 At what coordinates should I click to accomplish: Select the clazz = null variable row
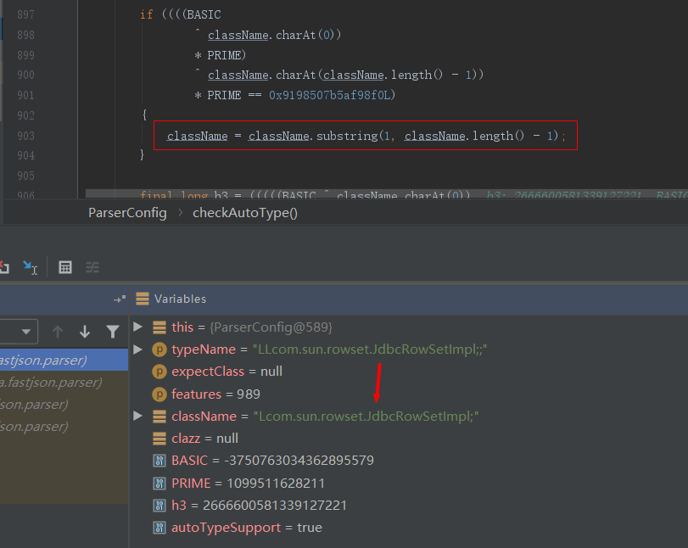click(409, 439)
